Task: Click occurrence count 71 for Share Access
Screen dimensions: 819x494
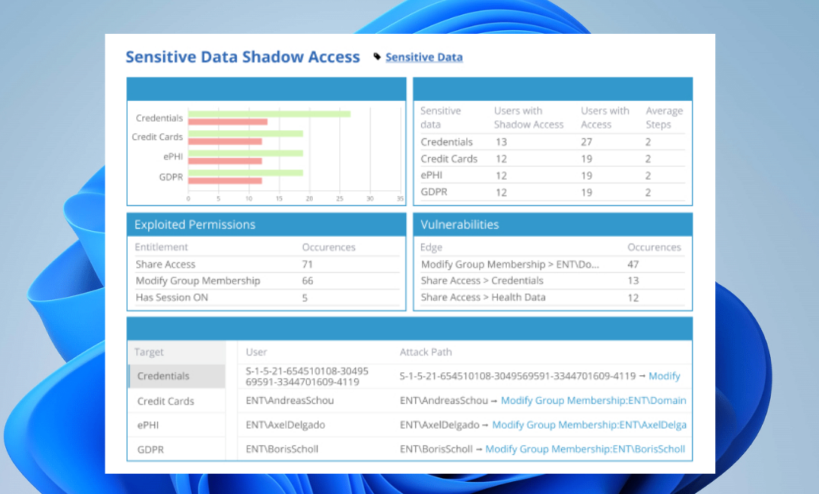Action: (307, 264)
